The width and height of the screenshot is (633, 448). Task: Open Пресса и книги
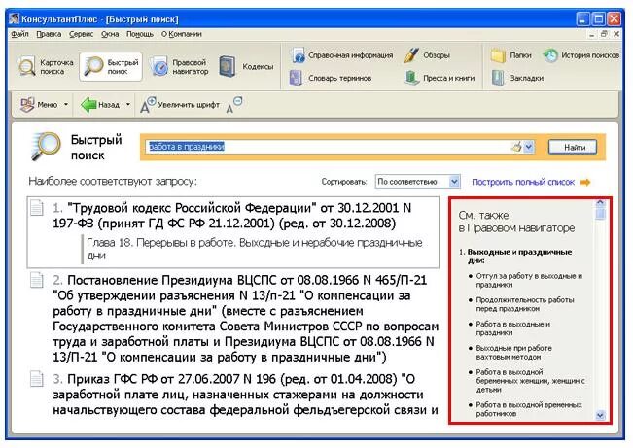(x=440, y=78)
